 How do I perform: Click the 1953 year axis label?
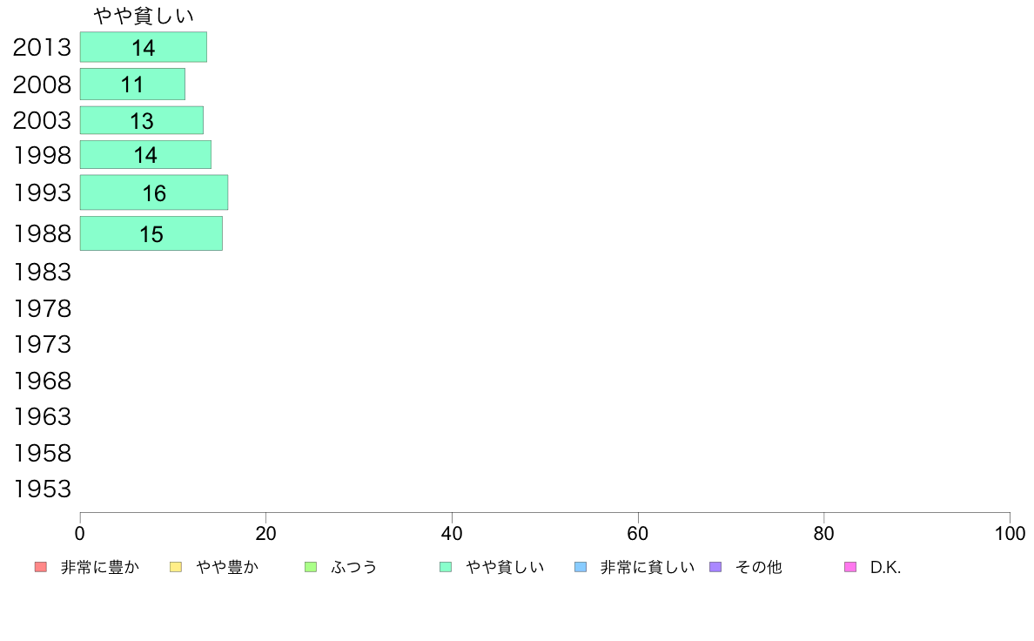tap(42, 489)
